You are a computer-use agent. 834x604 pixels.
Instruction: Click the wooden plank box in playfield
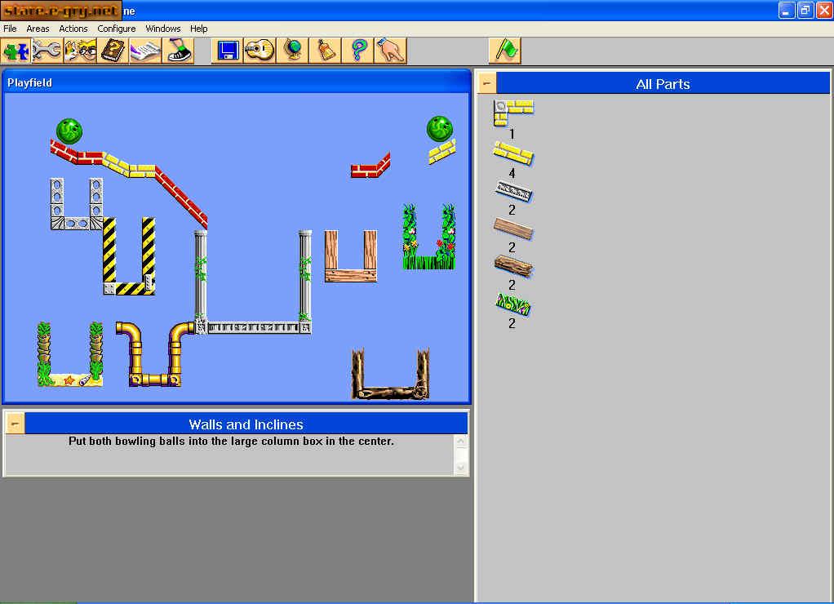pyautogui.click(x=351, y=256)
